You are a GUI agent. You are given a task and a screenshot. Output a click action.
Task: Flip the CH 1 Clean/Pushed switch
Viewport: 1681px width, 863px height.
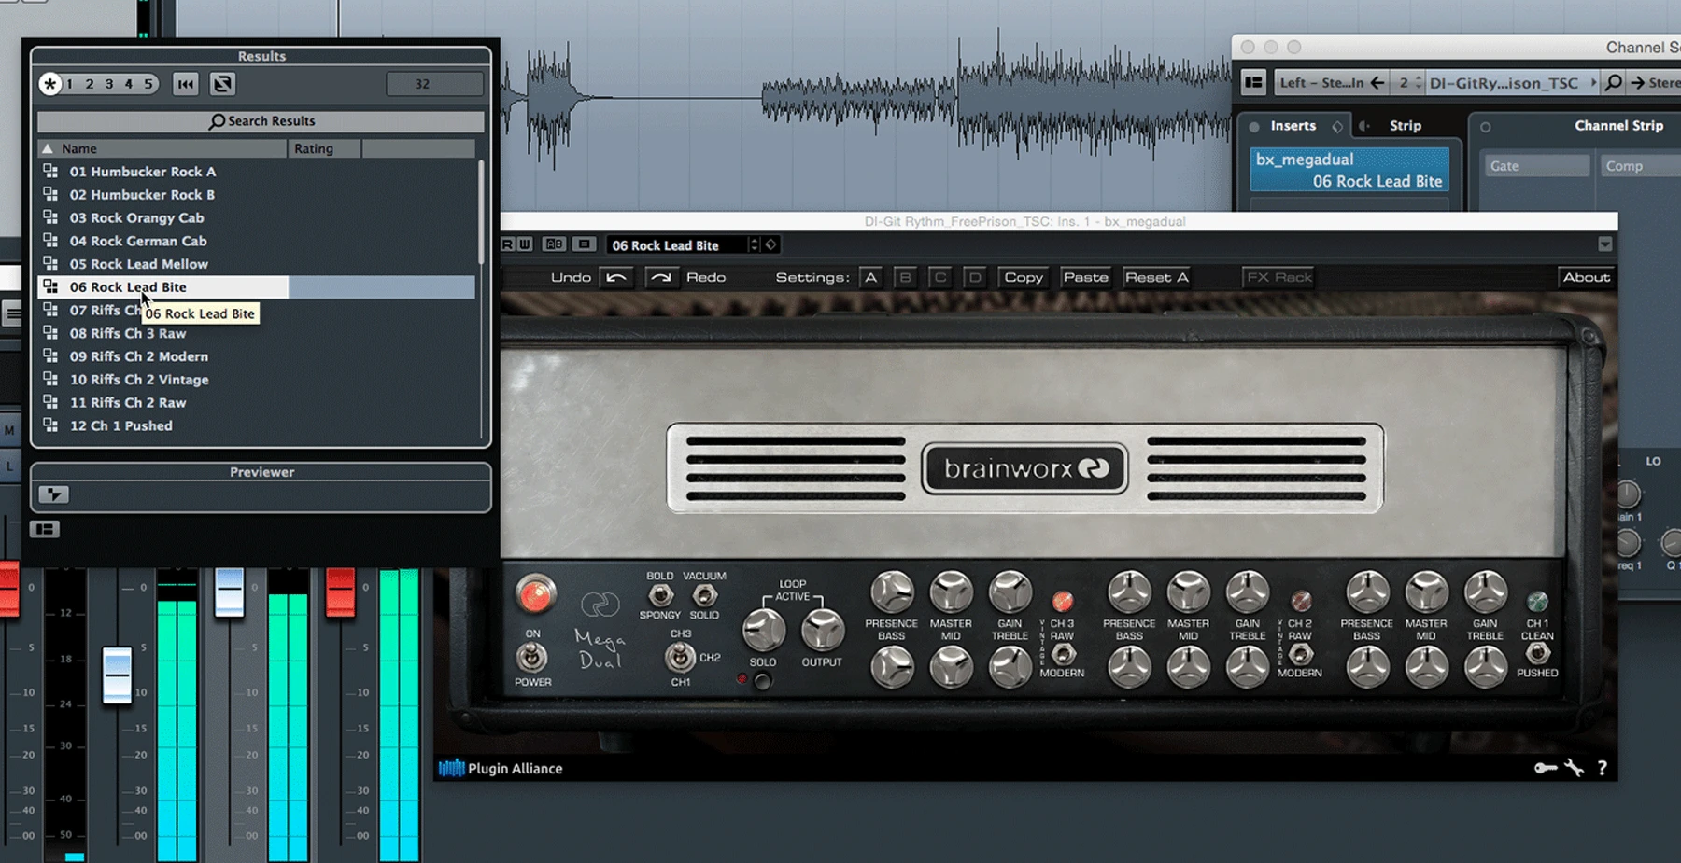pos(1537,654)
